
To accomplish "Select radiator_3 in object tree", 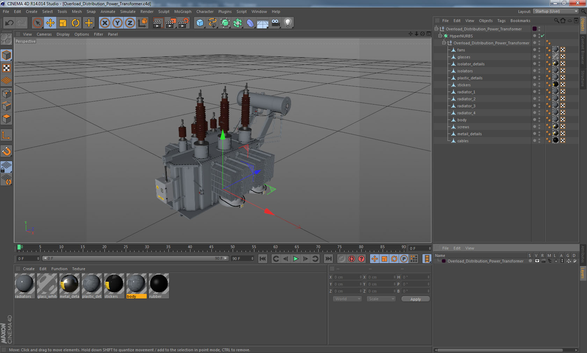I will [466, 106].
